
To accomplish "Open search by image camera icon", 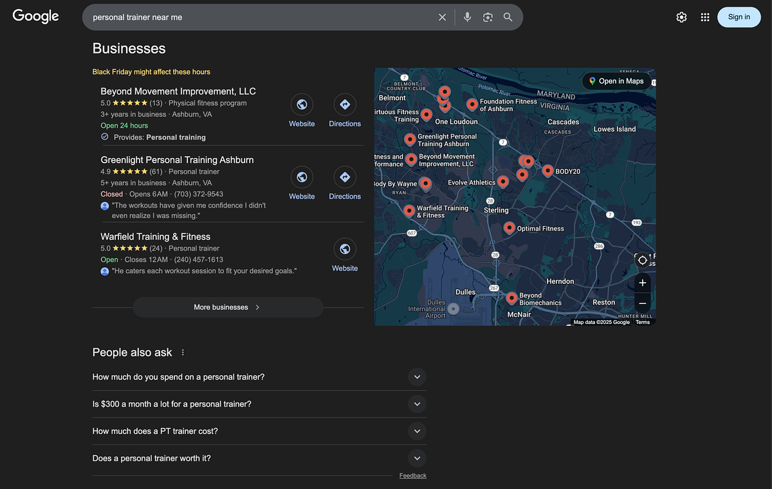I will (488, 17).
